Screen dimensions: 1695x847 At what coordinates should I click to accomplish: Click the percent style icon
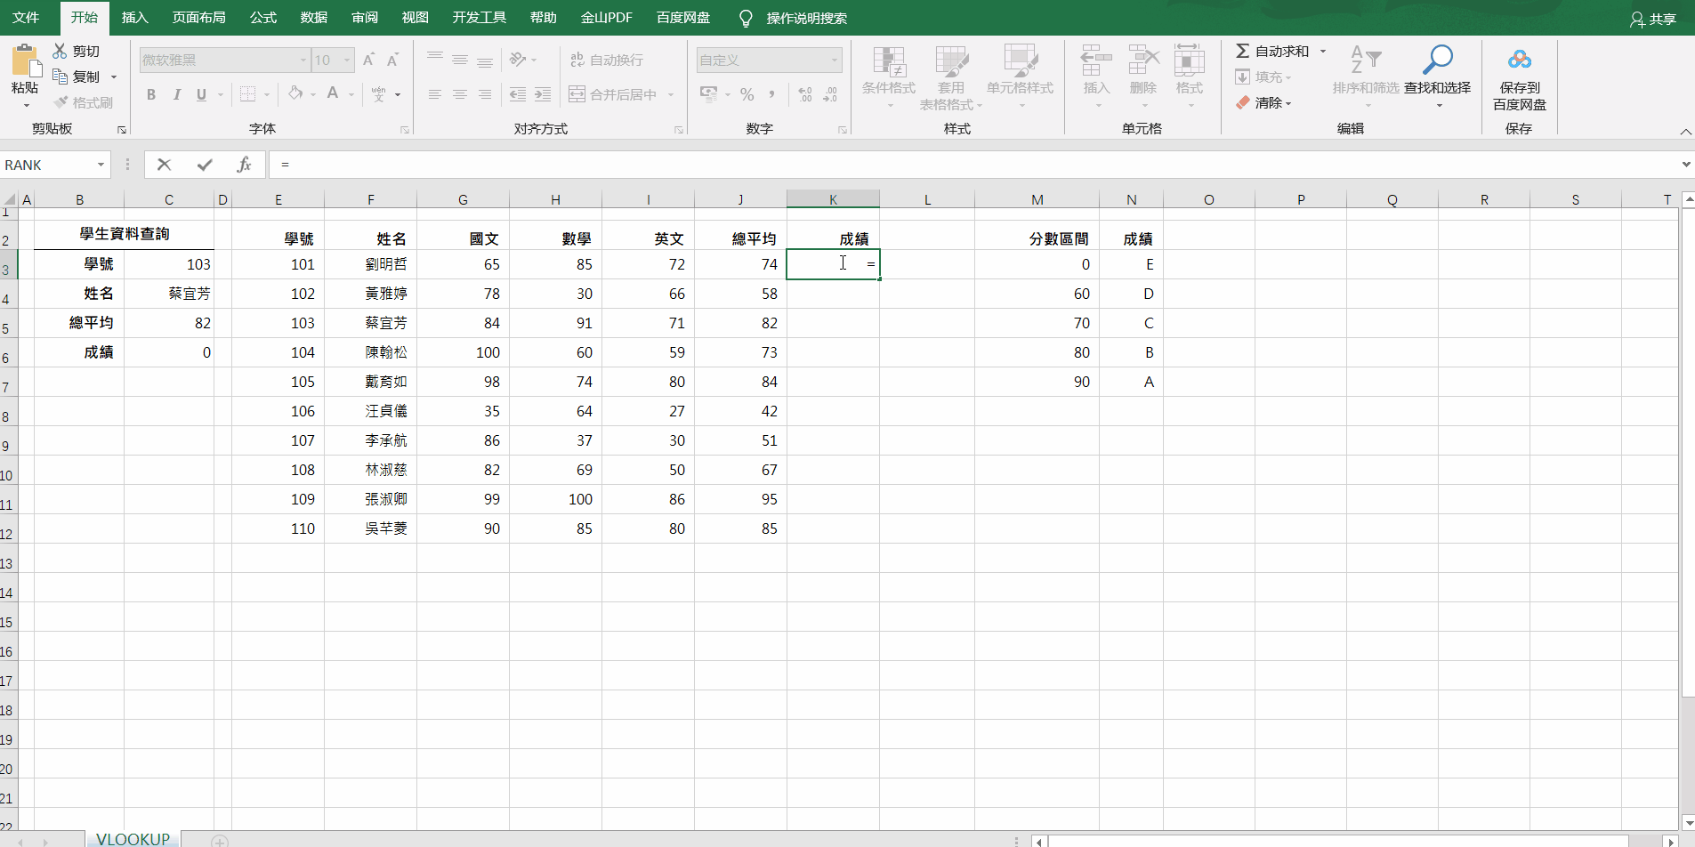747,94
